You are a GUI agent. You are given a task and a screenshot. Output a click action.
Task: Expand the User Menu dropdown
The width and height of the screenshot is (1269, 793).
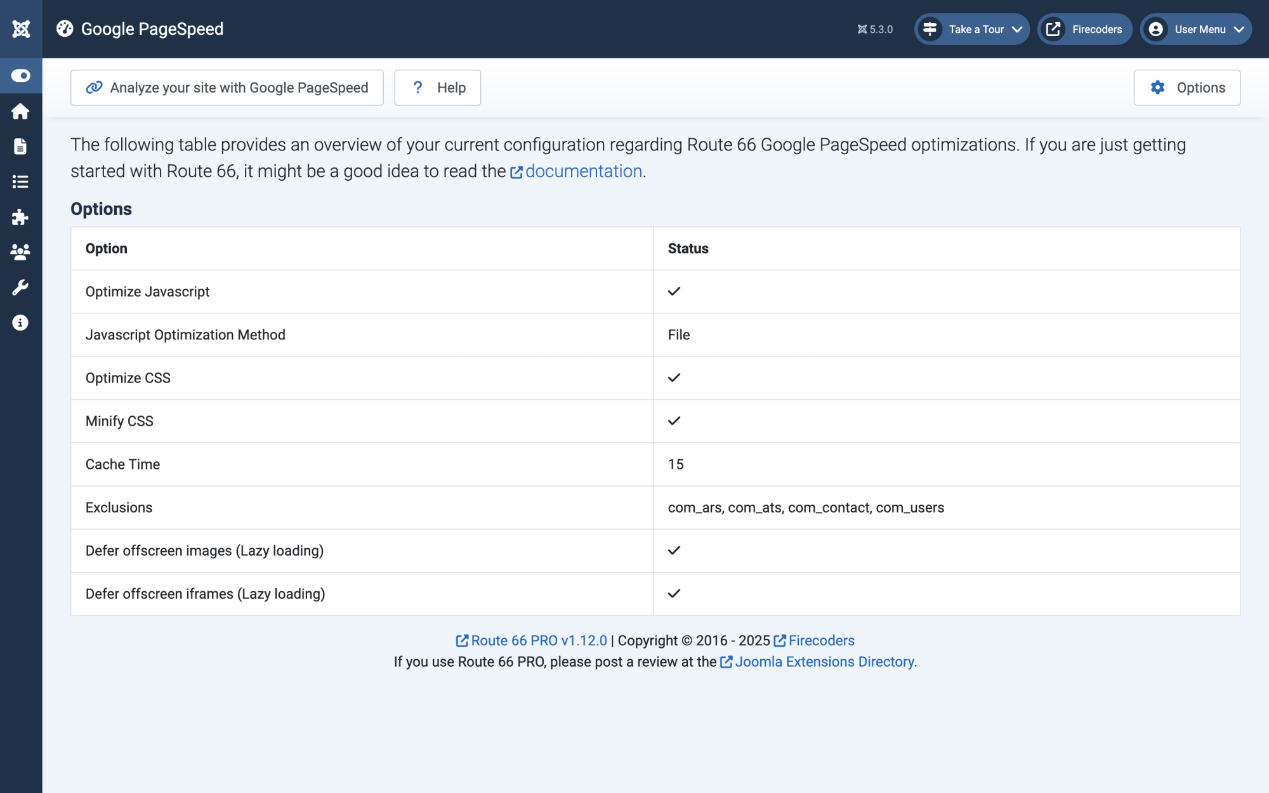click(x=1195, y=29)
